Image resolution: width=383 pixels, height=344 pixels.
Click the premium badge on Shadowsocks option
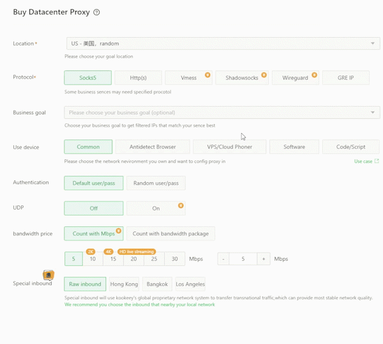[x=264, y=75]
